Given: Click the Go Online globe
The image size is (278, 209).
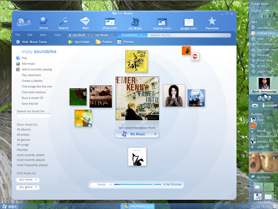Looking at the screenshot, I should tap(253, 177).
